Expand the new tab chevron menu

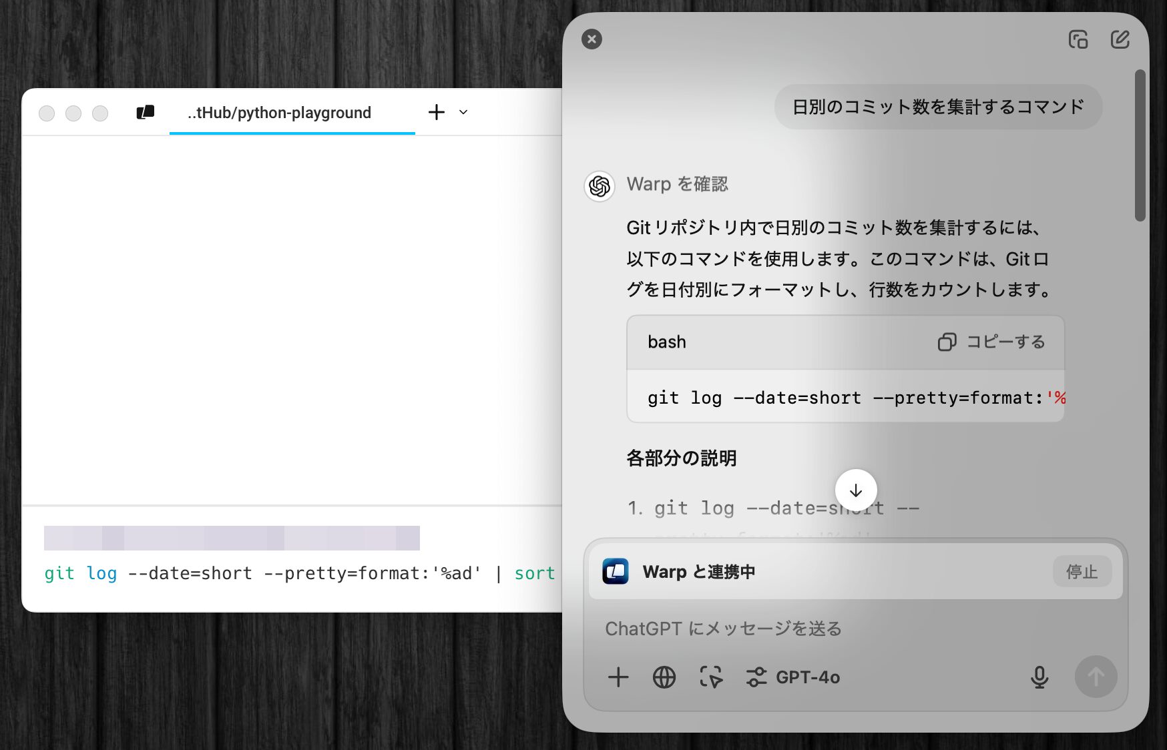click(463, 112)
